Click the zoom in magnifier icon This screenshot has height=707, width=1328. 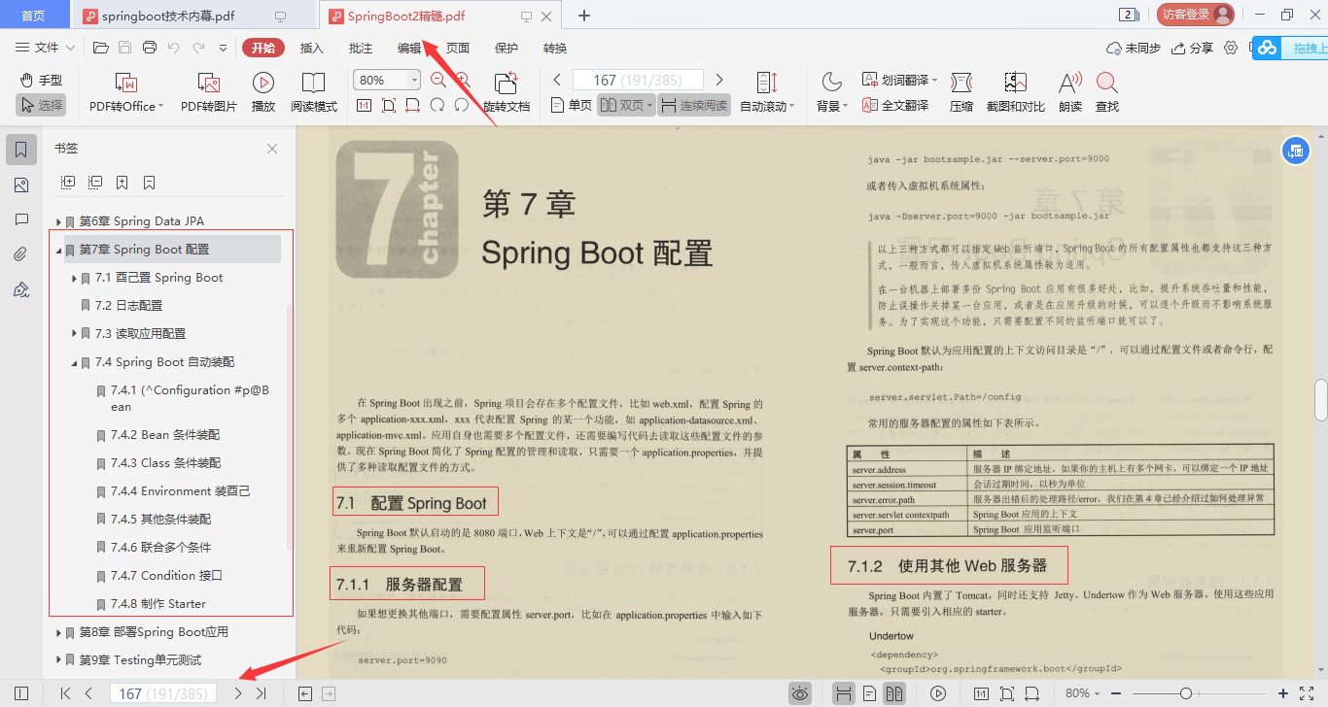coord(463,80)
